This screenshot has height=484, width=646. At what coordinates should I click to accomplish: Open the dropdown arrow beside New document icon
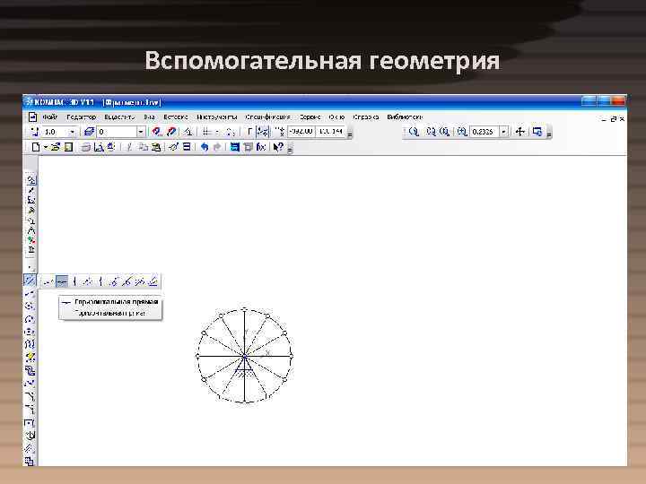46,147
